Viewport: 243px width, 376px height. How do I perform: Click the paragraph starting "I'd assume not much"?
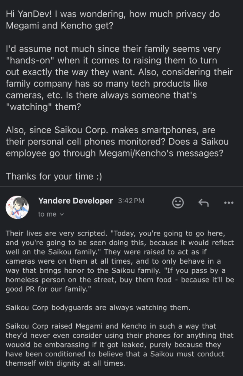[x=113, y=49]
